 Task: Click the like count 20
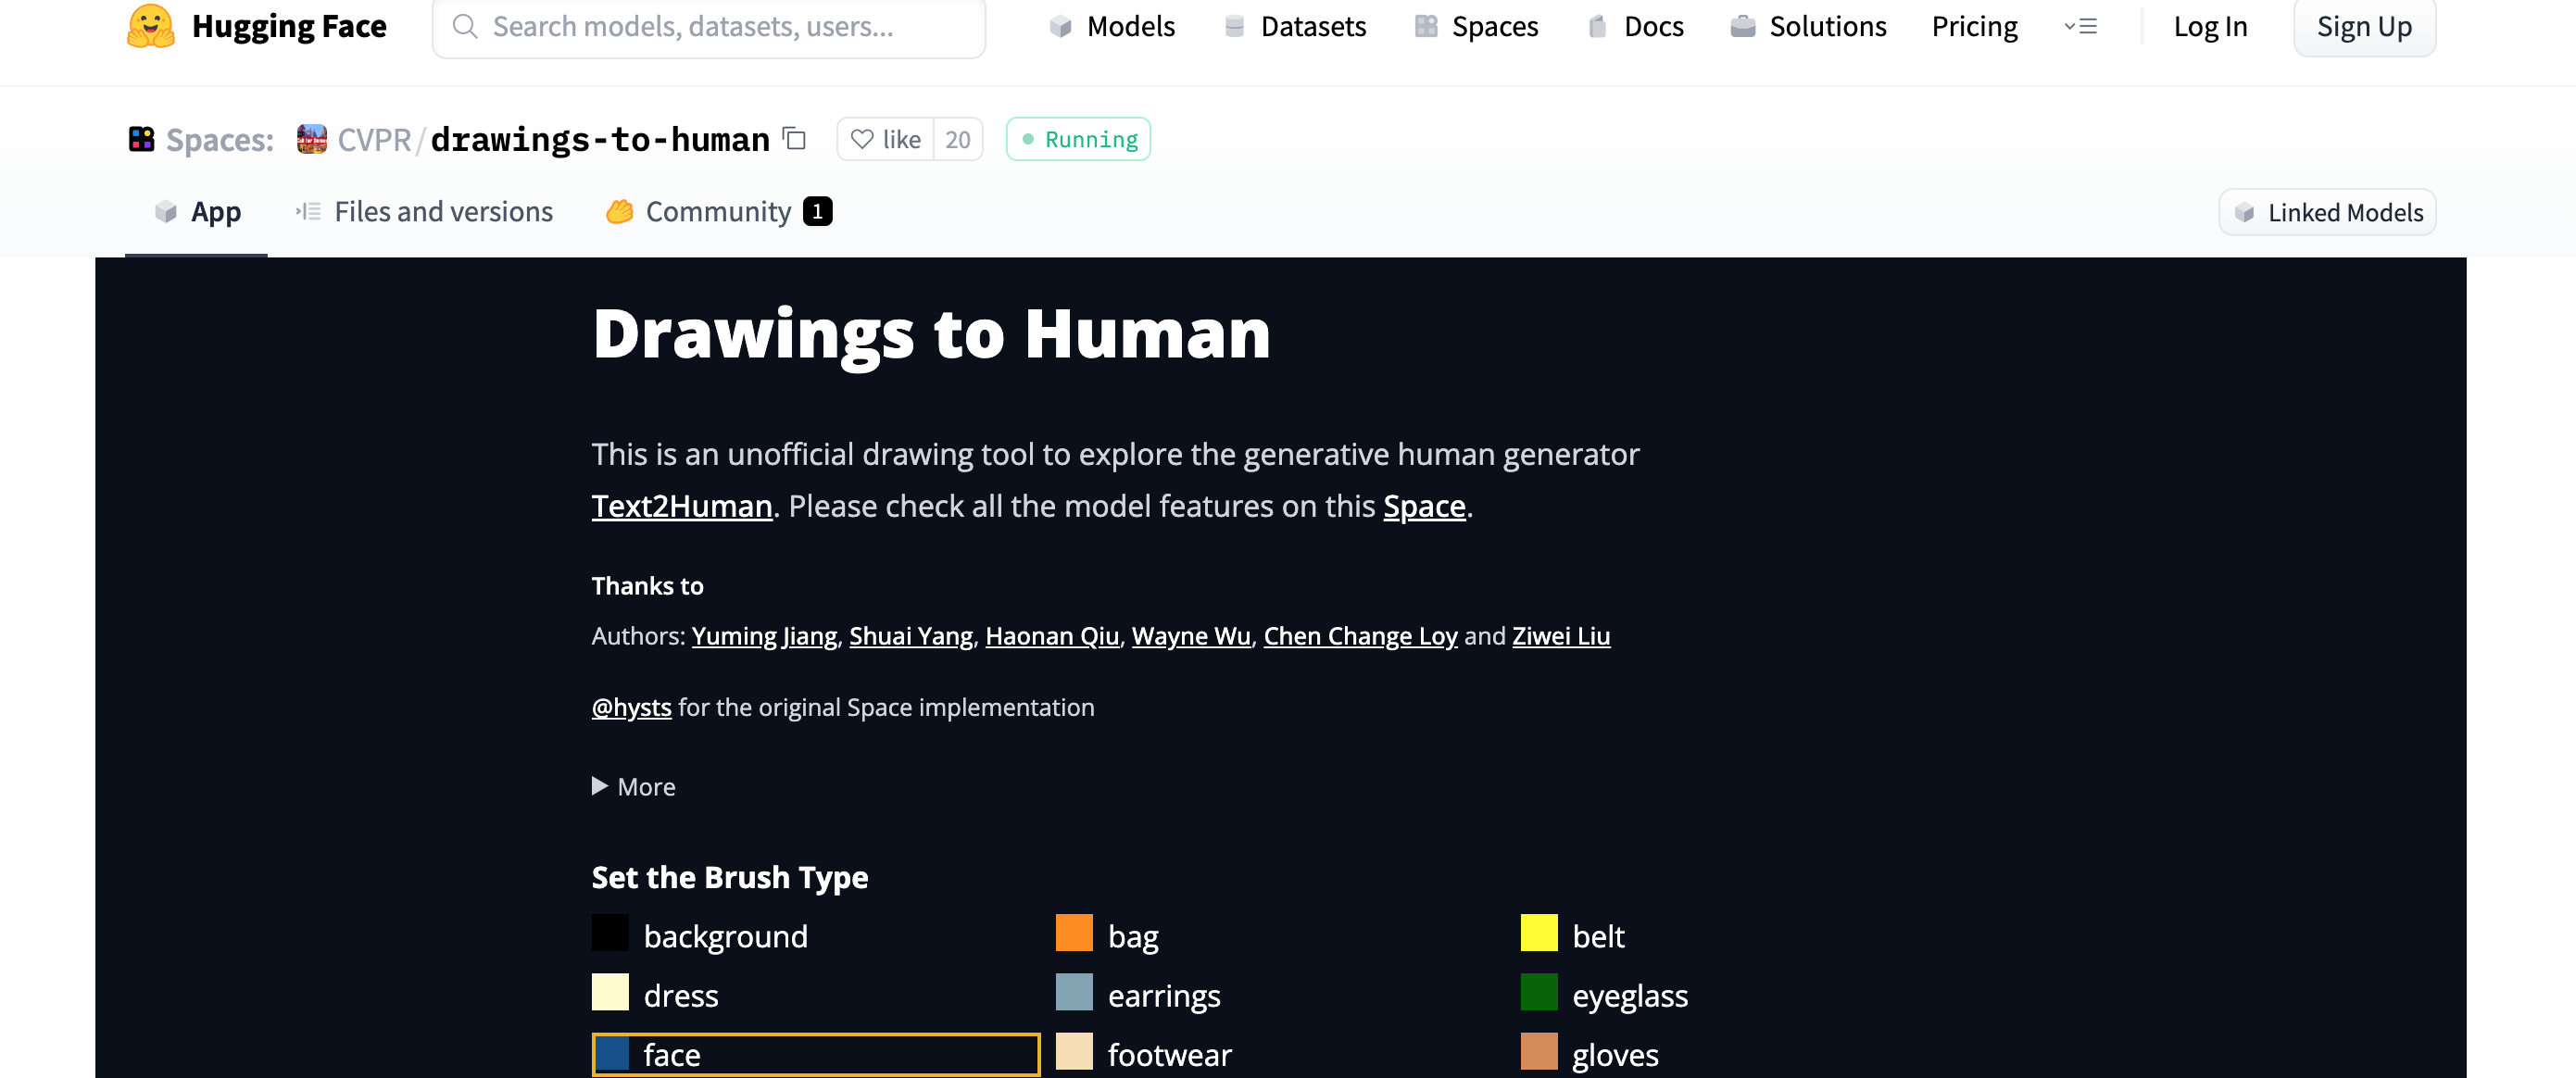tap(958, 139)
